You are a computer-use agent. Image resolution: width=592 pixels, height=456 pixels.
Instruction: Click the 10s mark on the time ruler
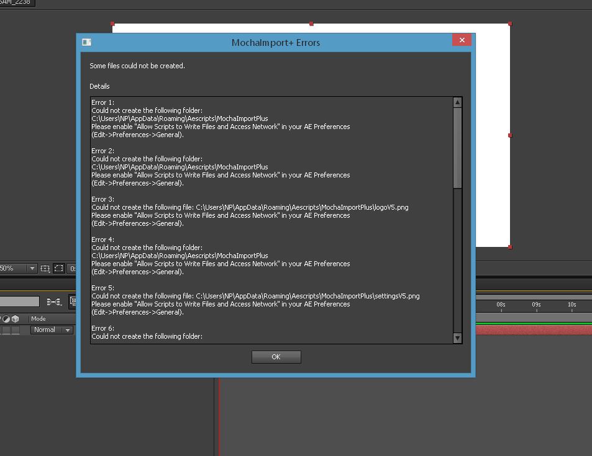click(x=572, y=305)
